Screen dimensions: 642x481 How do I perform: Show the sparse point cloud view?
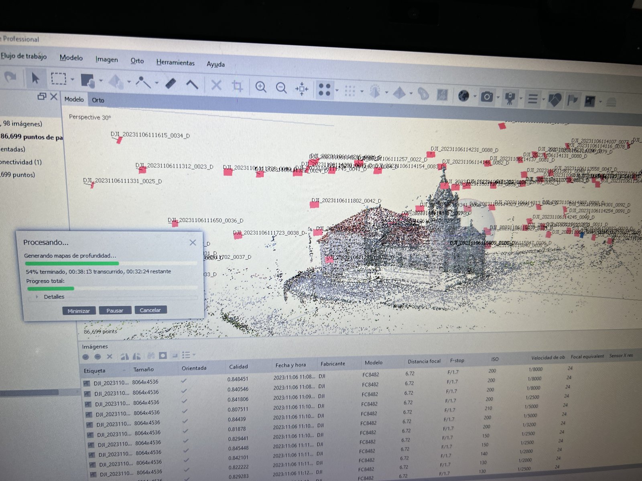[x=324, y=89]
